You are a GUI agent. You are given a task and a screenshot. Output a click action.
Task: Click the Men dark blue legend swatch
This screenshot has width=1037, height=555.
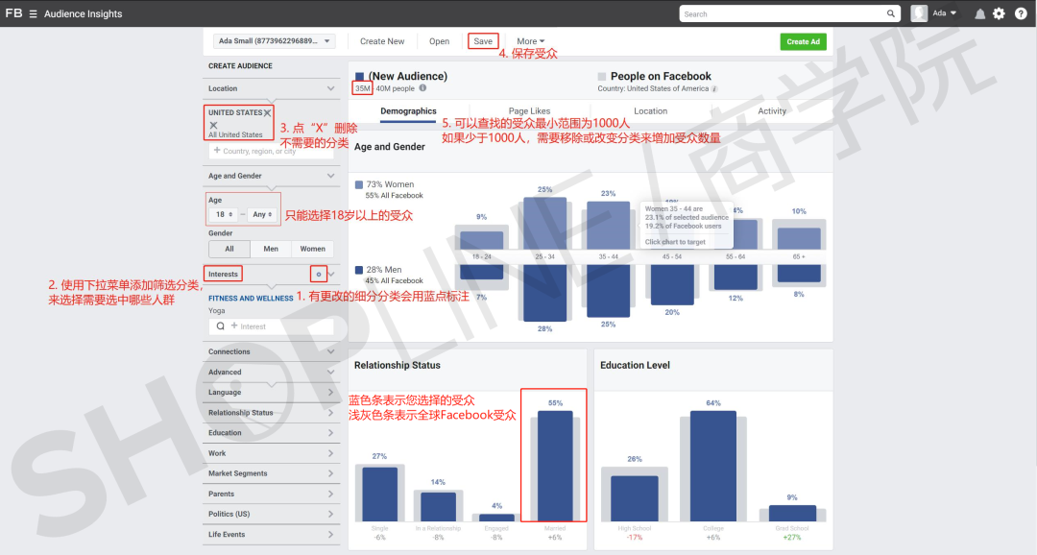(359, 270)
